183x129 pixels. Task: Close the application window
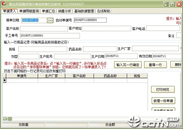tap(179, 4)
